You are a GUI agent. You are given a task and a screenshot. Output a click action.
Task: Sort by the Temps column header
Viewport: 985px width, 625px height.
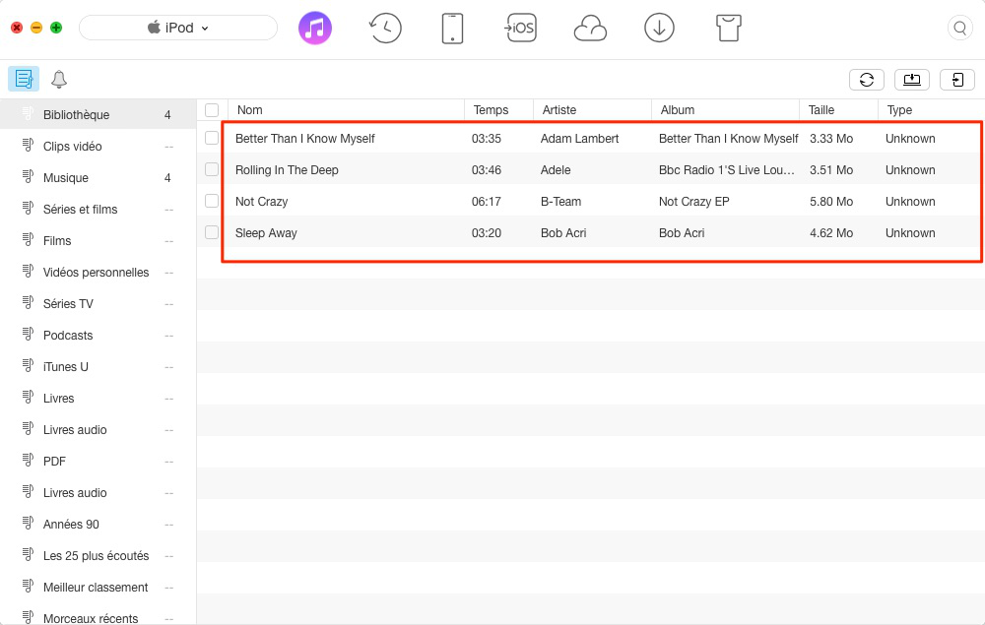coord(498,110)
